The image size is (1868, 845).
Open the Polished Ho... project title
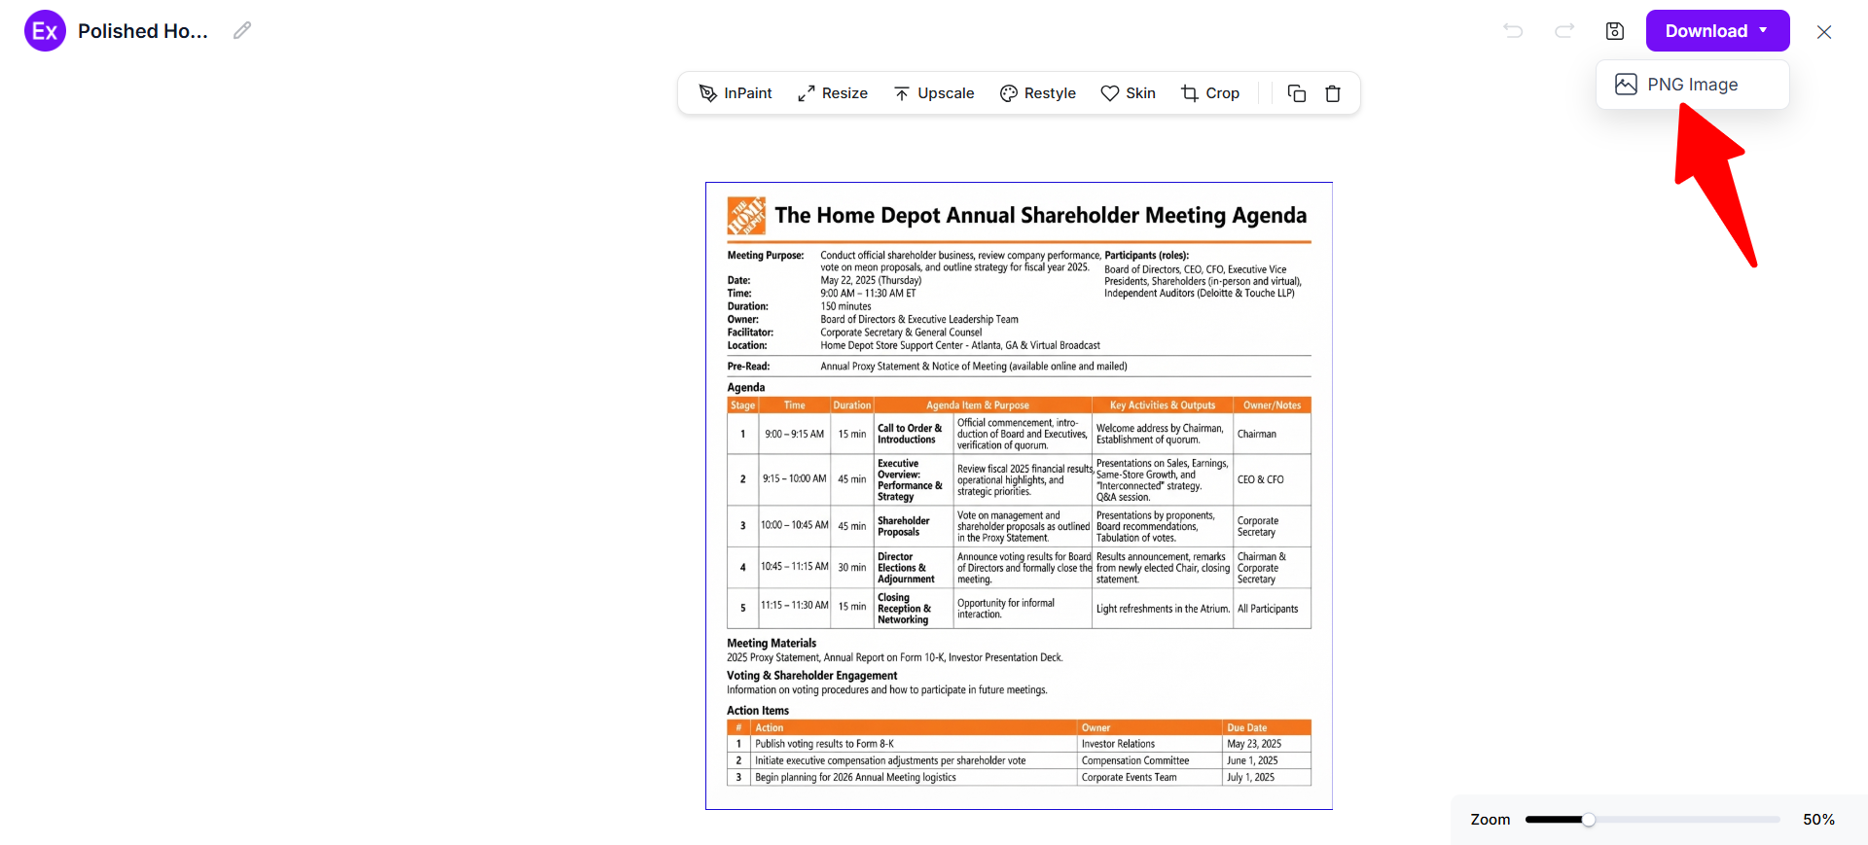point(143,31)
